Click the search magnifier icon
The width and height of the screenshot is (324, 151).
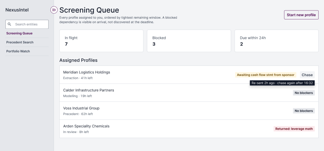(9, 24)
